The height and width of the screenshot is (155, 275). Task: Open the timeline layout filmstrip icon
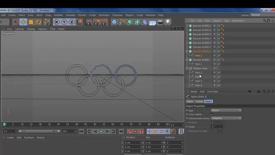pos(181,131)
